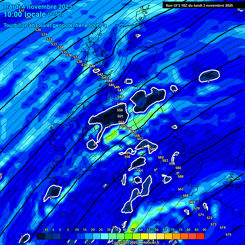This screenshot has width=245, height=245.
Task: Click the date title mardi 4 novembre 2025
Action: [x=38, y=7]
